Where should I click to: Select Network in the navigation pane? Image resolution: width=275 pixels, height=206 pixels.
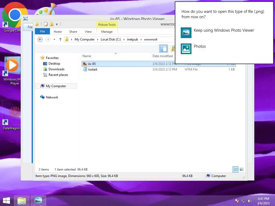pyautogui.click(x=52, y=97)
